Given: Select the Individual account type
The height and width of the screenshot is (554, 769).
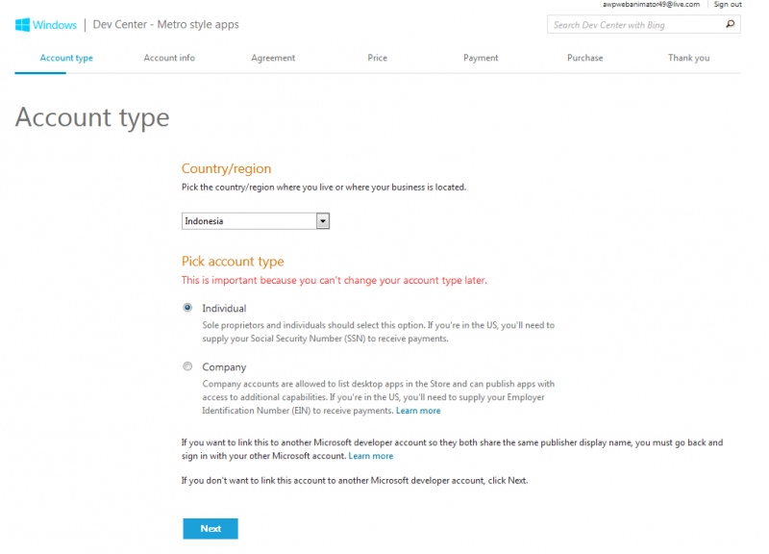Looking at the screenshot, I should pyautogui.click(x=187, y=308).
